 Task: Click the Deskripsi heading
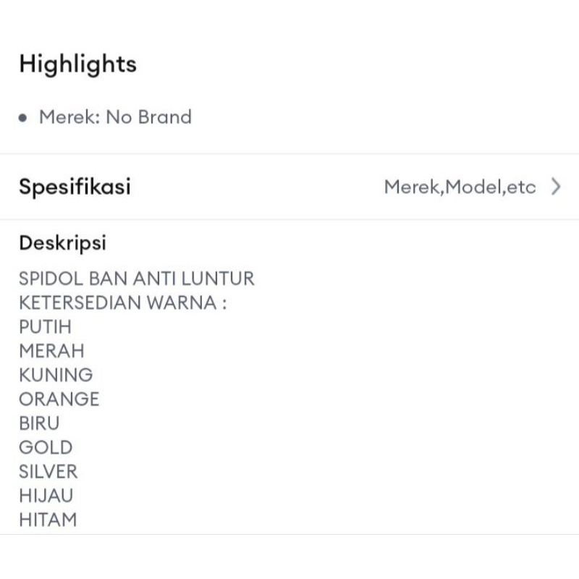point(62,242)
